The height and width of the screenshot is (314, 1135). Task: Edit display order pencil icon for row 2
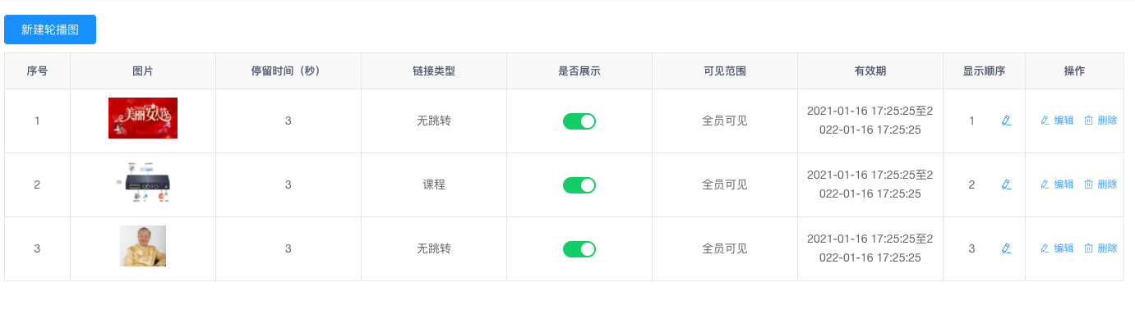pyautogui.click(x=1006, y=184)
